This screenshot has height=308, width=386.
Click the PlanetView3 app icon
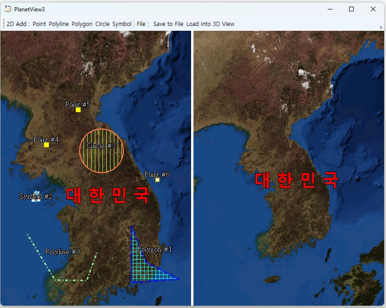[8, 9]
